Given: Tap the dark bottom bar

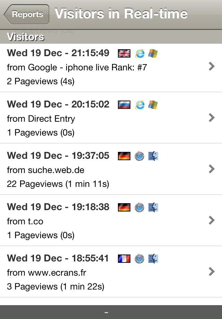Looking at the screenshot, I should point(111,312).
